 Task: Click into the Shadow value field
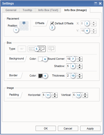pos(72,66)
